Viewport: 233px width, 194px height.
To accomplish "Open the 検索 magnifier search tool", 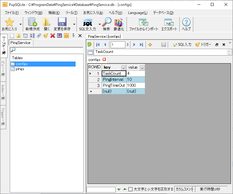I will (106, 24).
